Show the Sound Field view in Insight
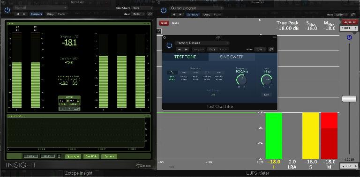The height and width of the screenshot is (177, 360). point(91,156)
